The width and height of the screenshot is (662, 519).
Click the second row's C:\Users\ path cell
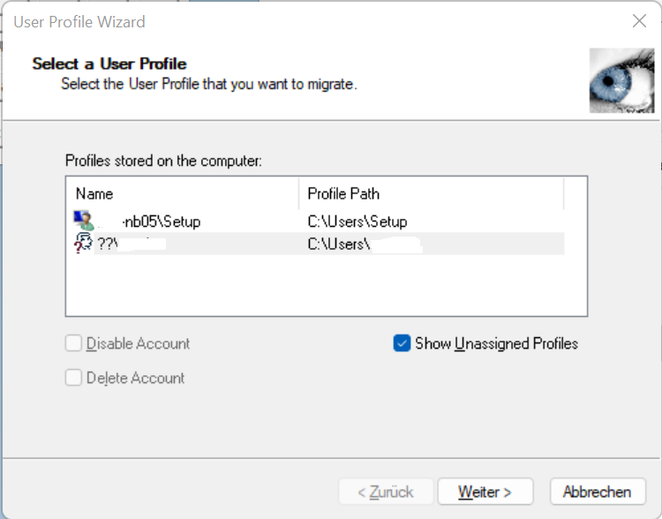click(364, 244)
